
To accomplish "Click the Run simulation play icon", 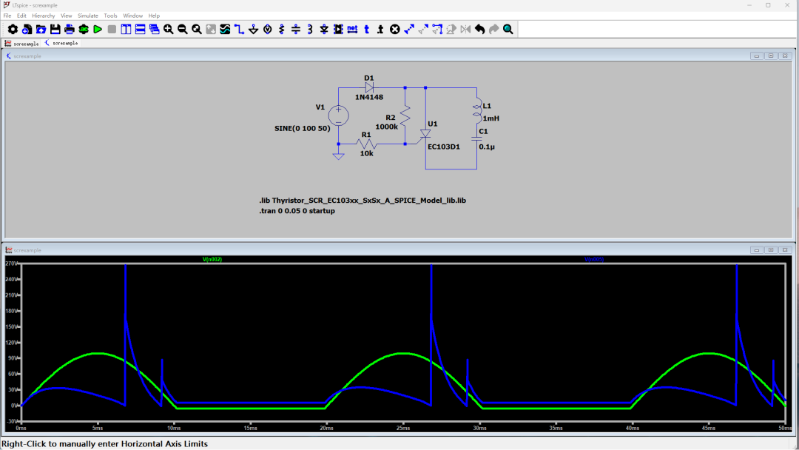I will coord(98,30).
